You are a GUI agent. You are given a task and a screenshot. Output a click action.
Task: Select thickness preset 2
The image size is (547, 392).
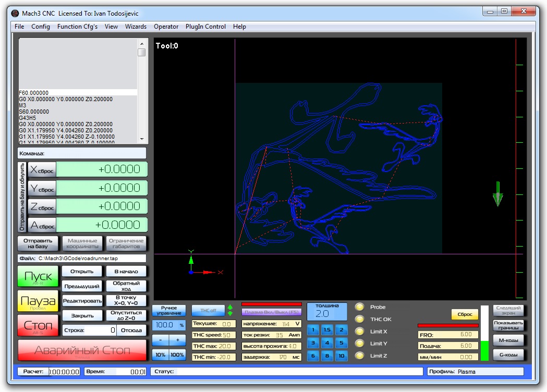point(341,329)
